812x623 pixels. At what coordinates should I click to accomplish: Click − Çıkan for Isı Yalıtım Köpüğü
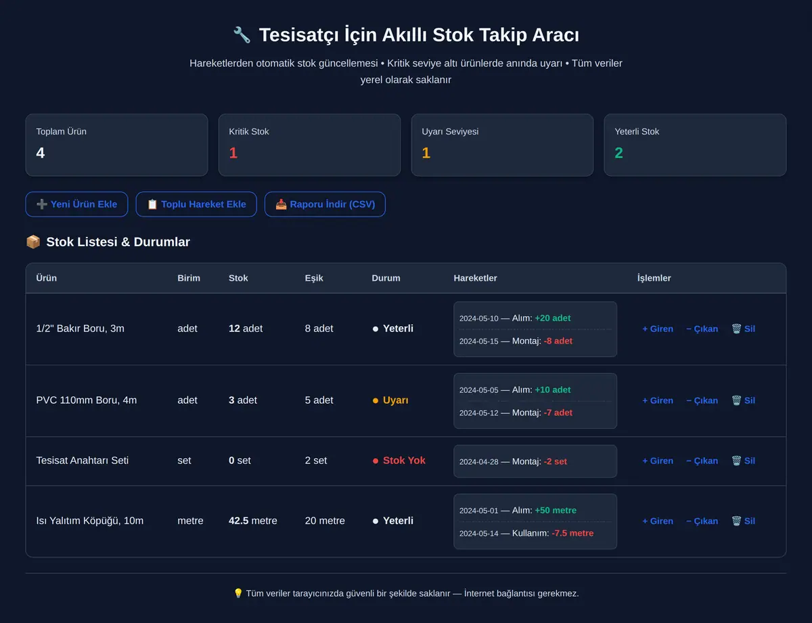pyautogui.click(x=702, y=521)
